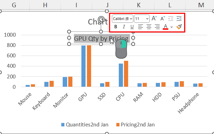This screenshot has height=134, width=214.
Task: Click the 400 value axis label
Action: coord(11,66)
